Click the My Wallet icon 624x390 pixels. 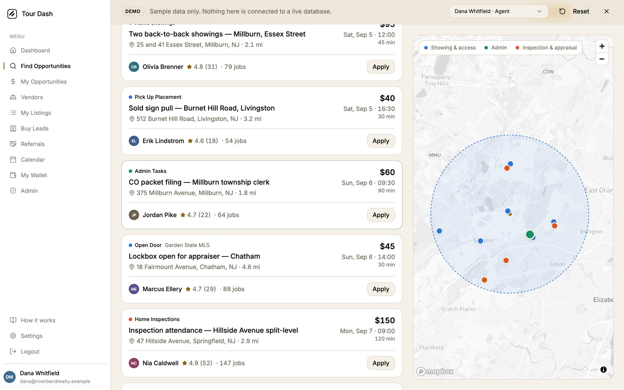click(13, 175)
